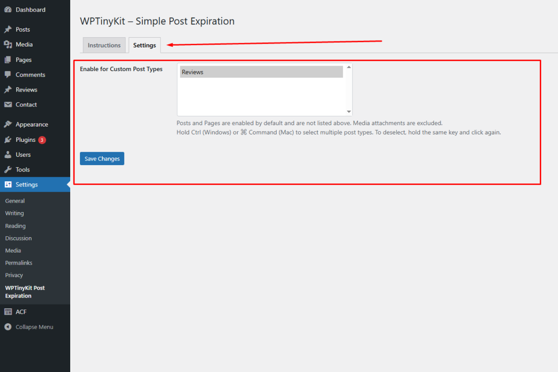558x372 pixels.
Task: Click the Posts pushpin icon
Action: click(x=8, y=29)
